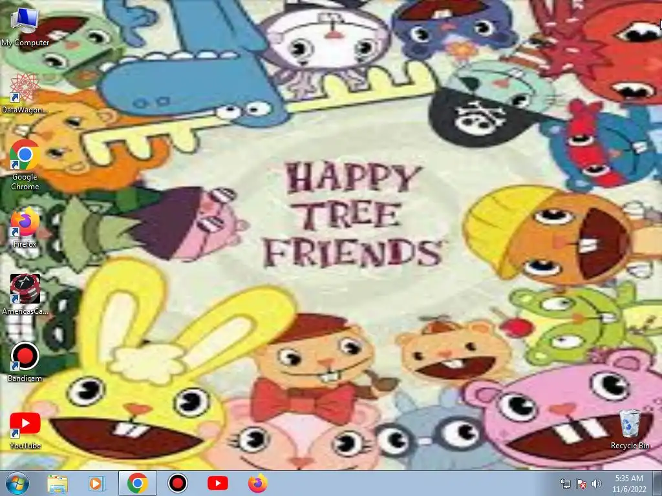
Task: Select the Firefox desktop shortcut
Action: (x=25, y=227)
